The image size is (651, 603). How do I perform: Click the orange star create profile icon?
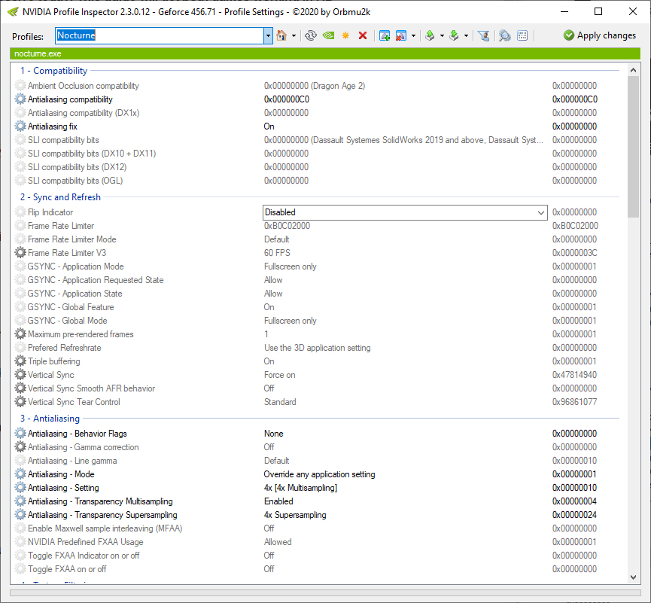click(345, 35)
